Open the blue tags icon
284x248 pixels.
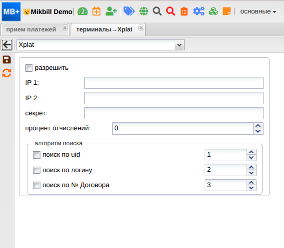[x=129, y=11]
